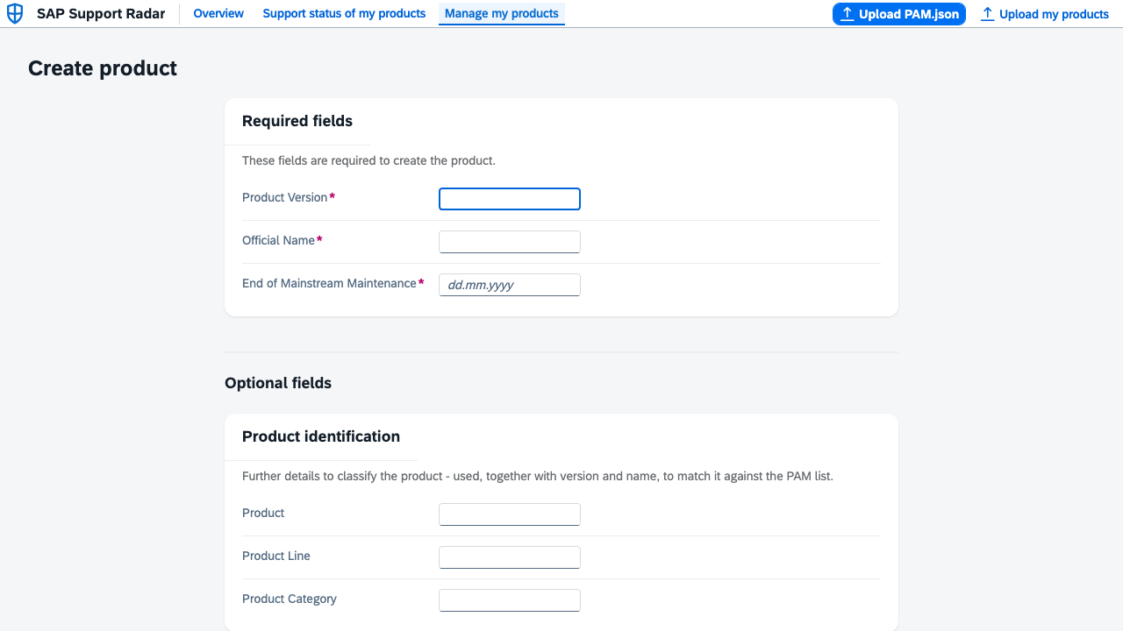Click the Optional fields heading
The width and height of the screenshot is (1123, 631).
(x=278, y=383)
